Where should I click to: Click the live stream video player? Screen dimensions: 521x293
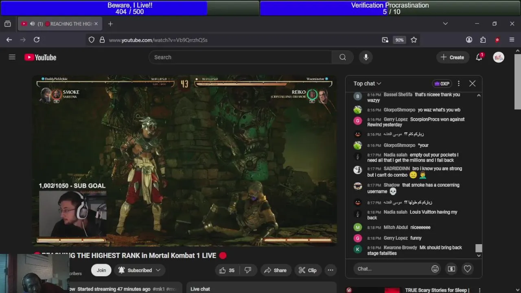pos(184,160)
